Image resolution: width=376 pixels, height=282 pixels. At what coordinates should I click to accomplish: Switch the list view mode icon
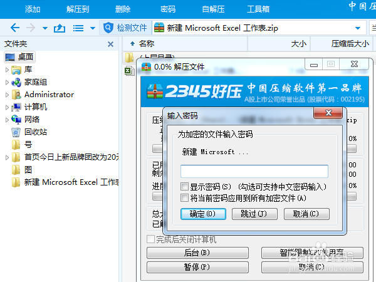(78, 28)
